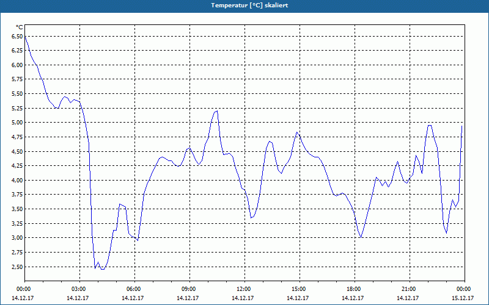Click the 15:00 time axis label
This screenshot has width=489, height=305.
click(x=300, y=289)
